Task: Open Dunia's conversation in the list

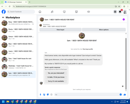Action: pos(18,30)
